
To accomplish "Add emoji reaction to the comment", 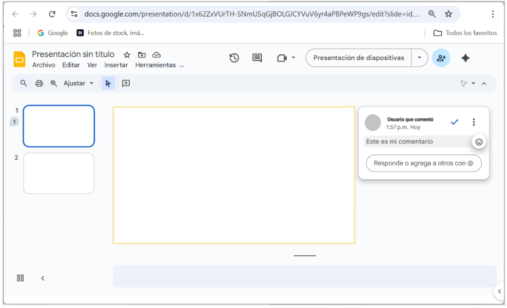I will (x=479, y=142).
